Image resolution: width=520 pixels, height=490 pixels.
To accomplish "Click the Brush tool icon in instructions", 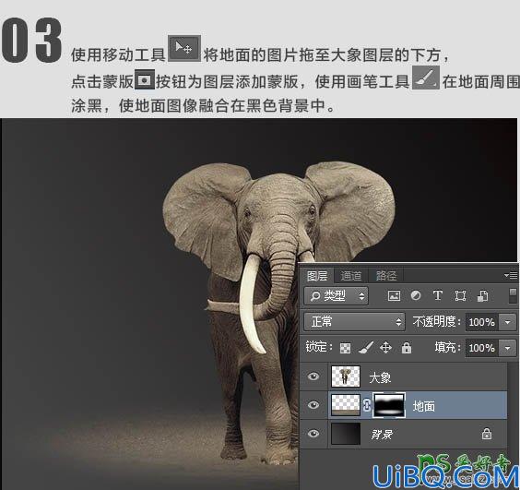I will pos(426,78).
